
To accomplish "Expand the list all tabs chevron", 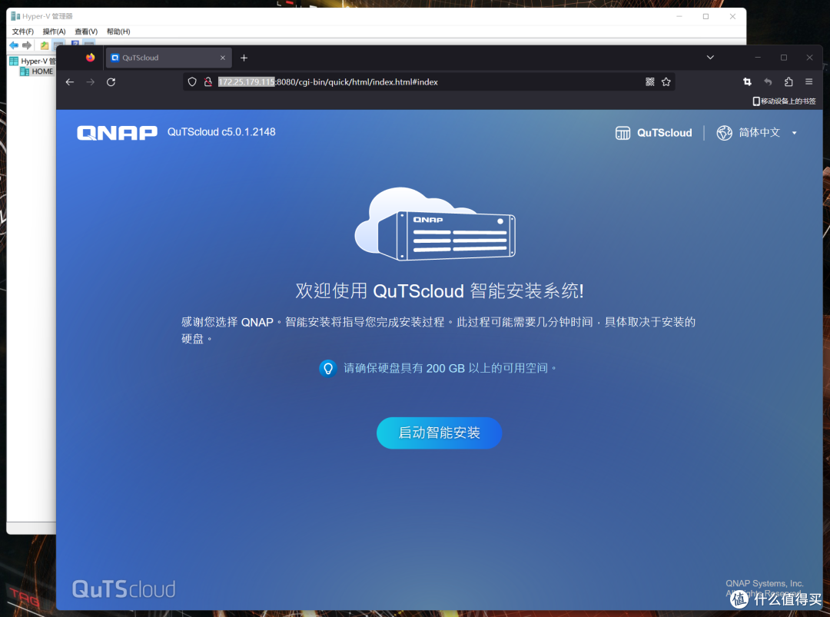I will coord(710,58).
